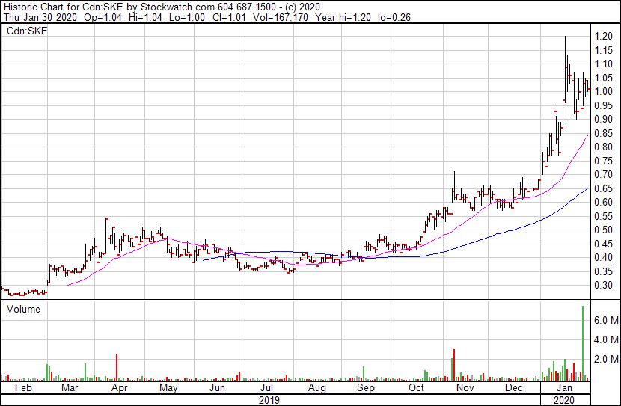Select the 1.15 price axis label
The image size is (621, 406).
coord(604,50)
